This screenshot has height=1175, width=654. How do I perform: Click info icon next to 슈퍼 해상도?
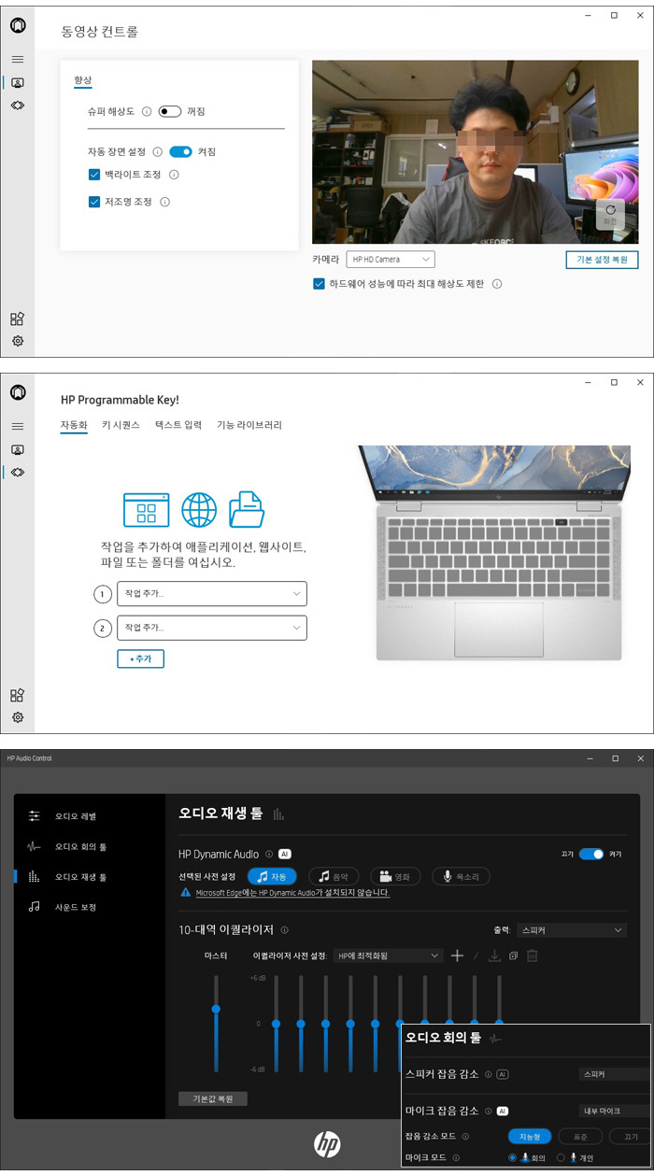(147, 111)
